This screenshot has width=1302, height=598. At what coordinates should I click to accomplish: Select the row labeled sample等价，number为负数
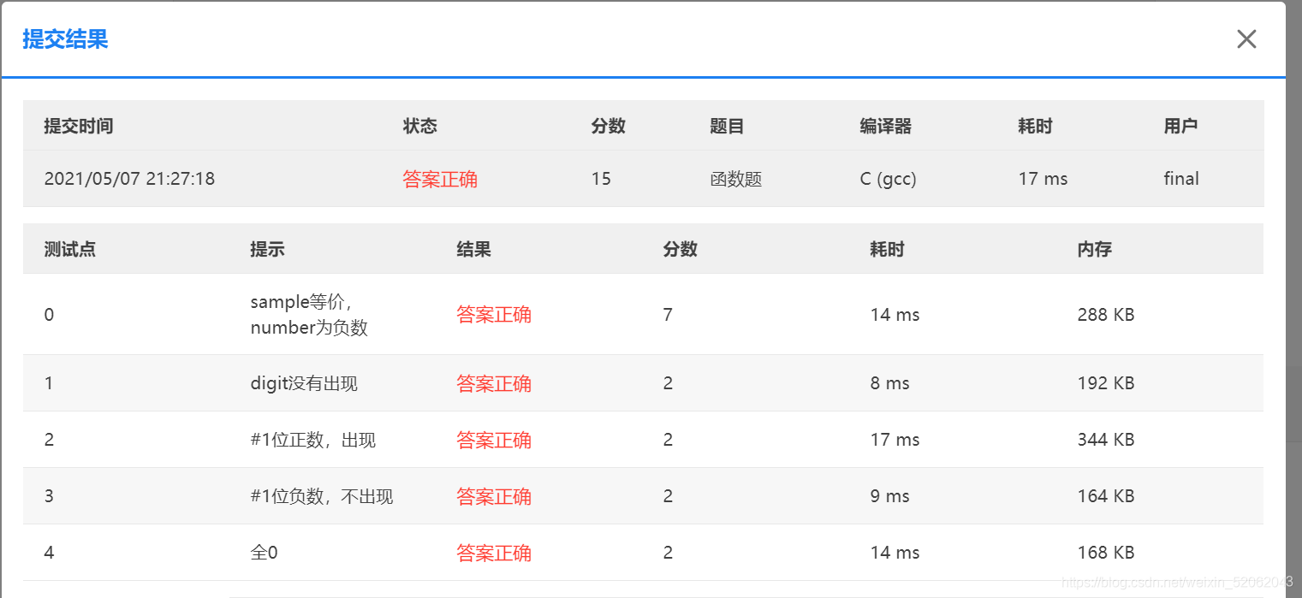tap(306, 314)
